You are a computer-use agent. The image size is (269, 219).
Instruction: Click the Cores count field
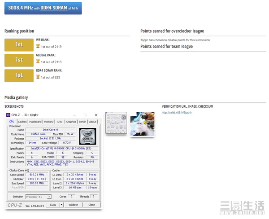(72, 196)
